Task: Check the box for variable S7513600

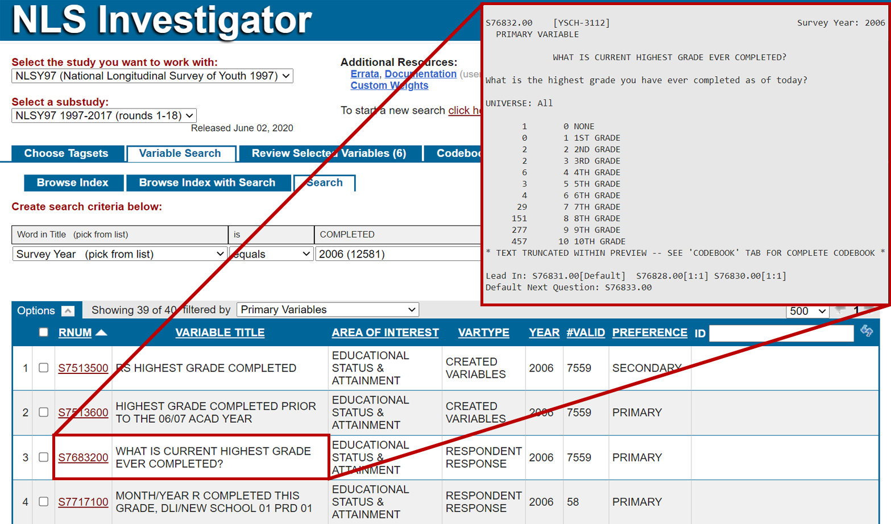Action: pos(43,412)
